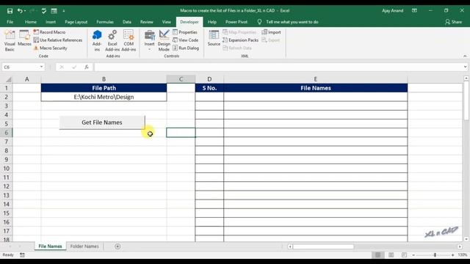Open the Formulas tab
Screen dimensions: 470x264
[105, 22]
